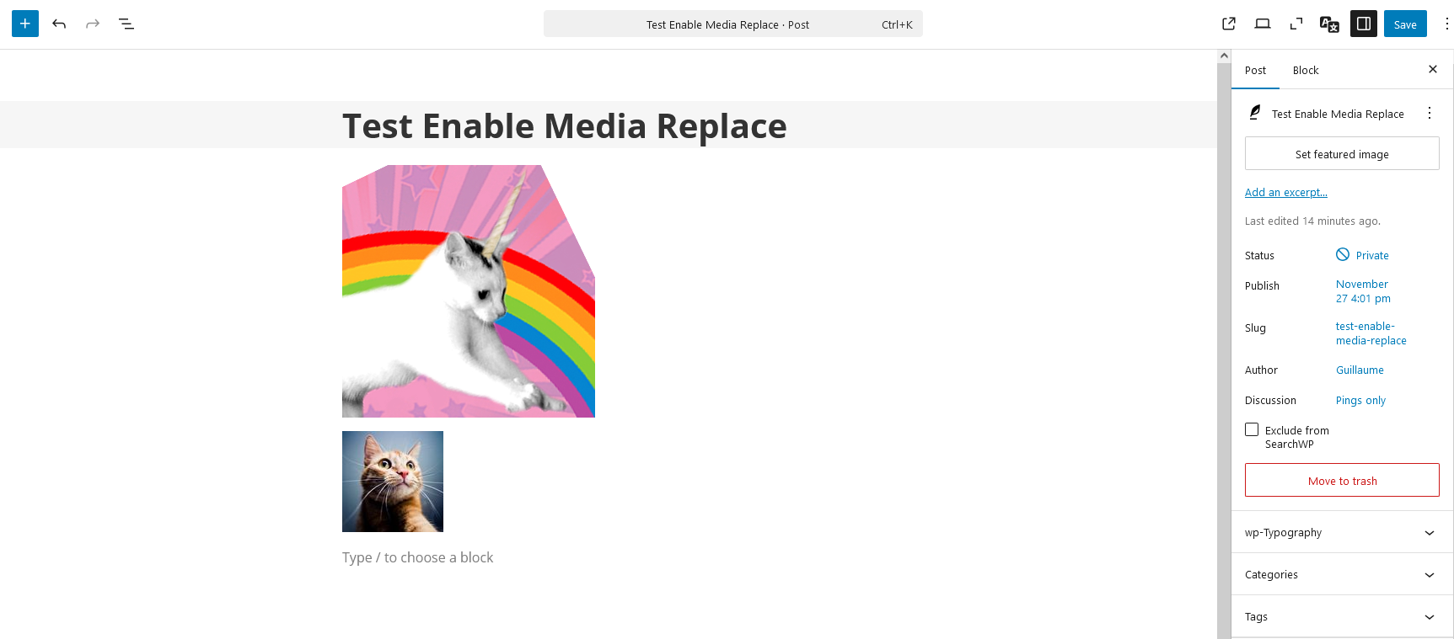Open post actions menu beside post title

pyautogui.click(x=1430, y=113)
